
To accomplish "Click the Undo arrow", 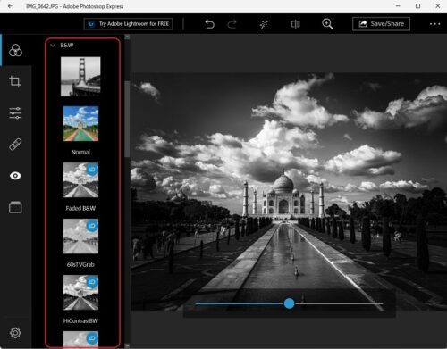I will (209, 24).
